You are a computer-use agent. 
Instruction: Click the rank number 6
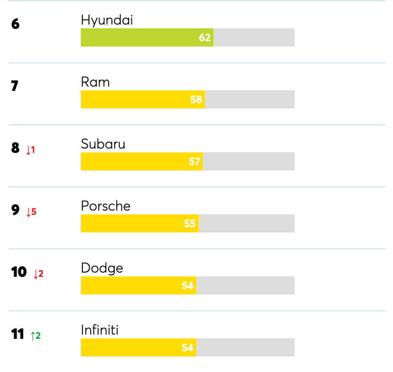point(15,25)
